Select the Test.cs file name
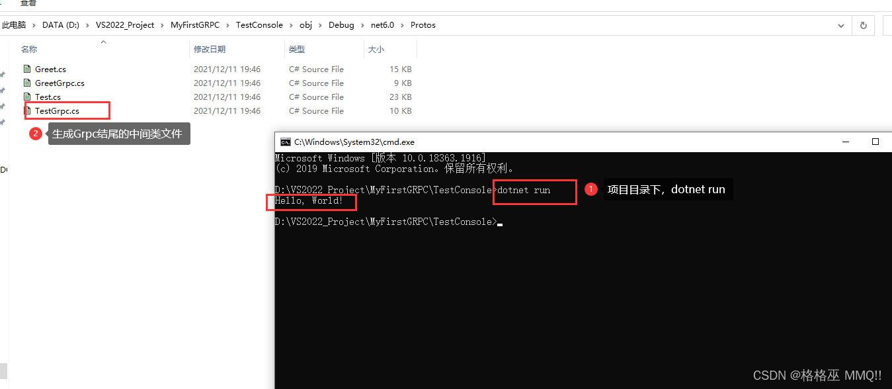 pyautogui.click(x=48, y=97)
